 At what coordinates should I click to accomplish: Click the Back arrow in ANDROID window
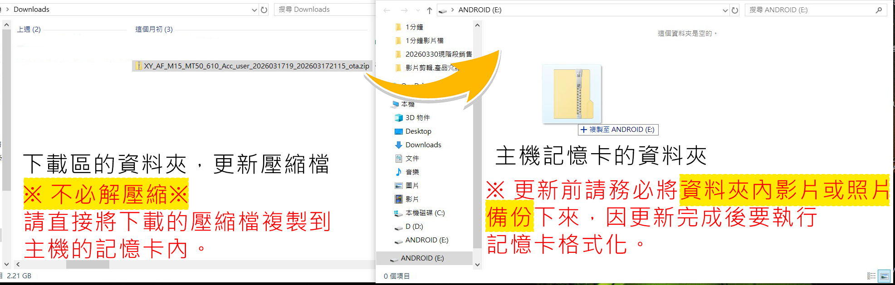[x=386, y=10]
